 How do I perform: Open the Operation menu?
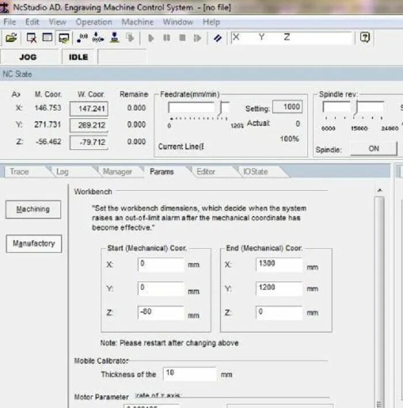pyautogui.click(x=94, y=22)
